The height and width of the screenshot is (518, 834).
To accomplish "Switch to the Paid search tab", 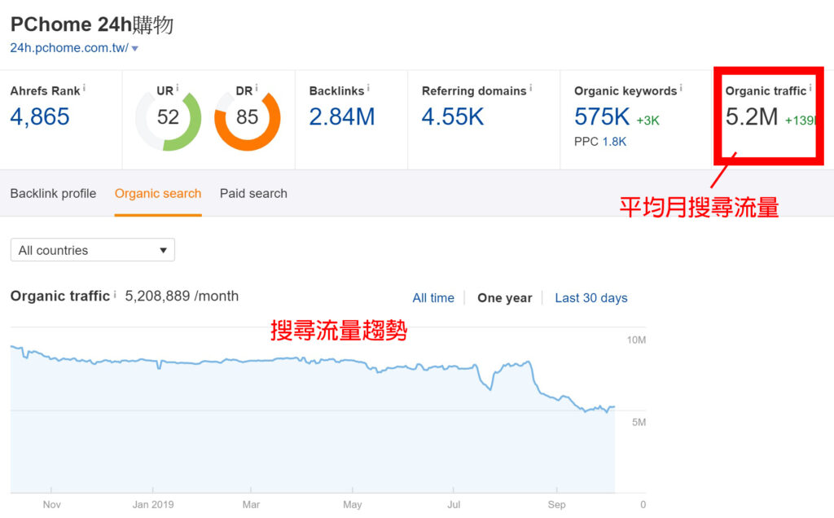I will 253,194.
